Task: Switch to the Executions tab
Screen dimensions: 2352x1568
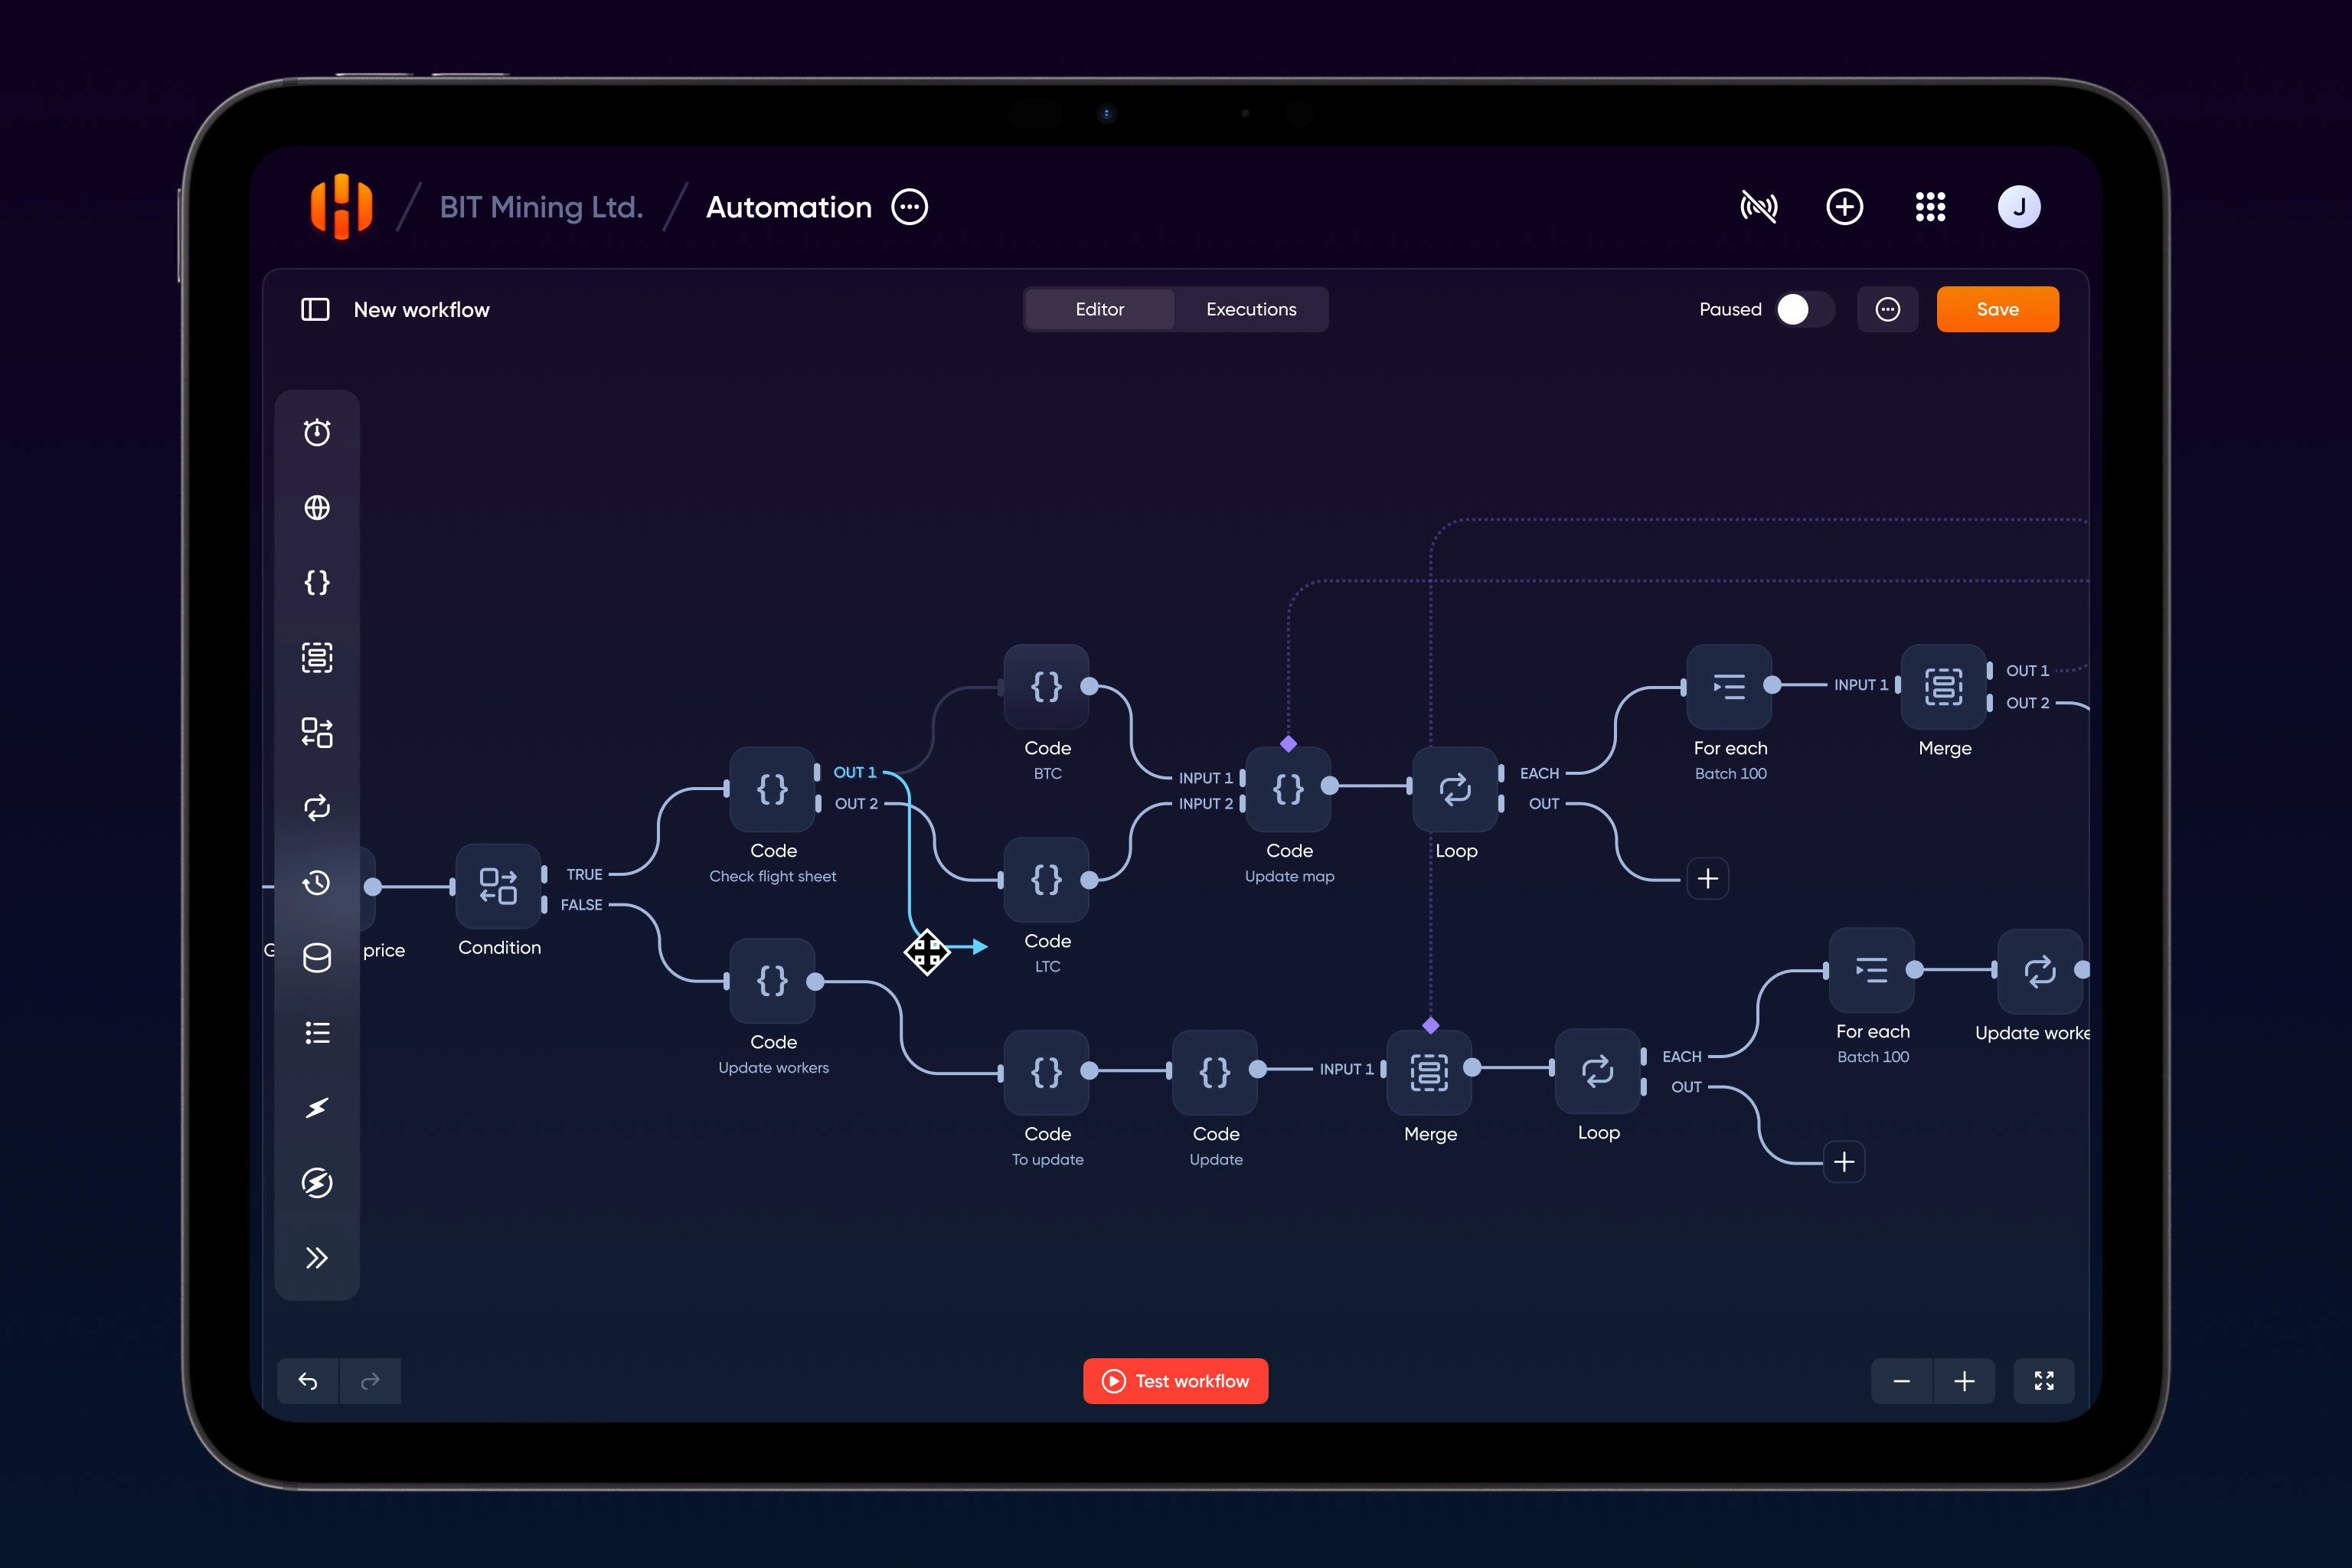Action: (1251, 310)
